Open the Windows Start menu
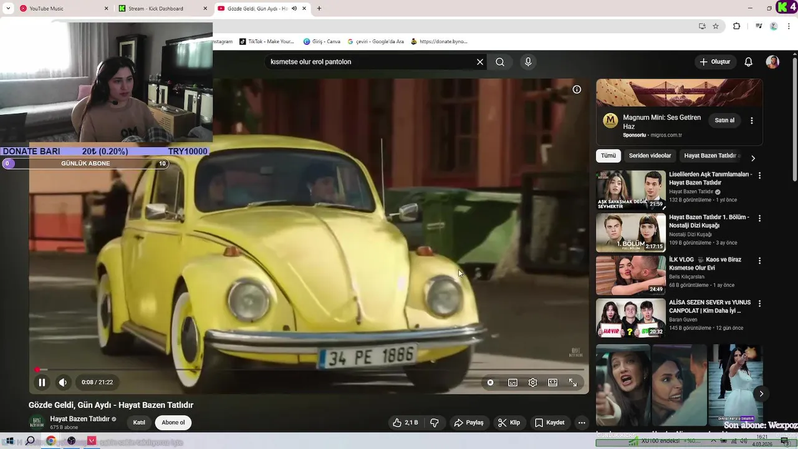 pos(10,441)
